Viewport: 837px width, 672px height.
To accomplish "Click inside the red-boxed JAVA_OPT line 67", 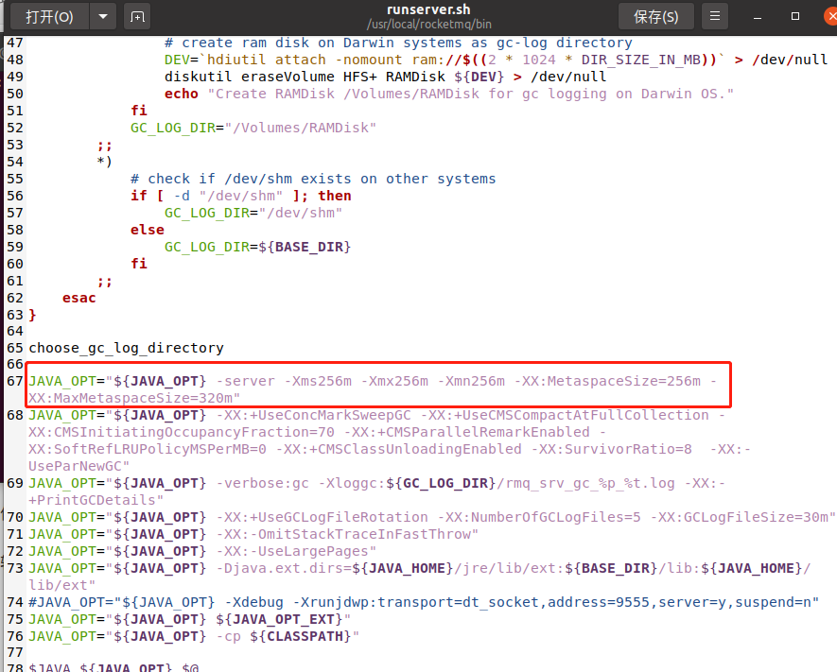I will (284, 381).
